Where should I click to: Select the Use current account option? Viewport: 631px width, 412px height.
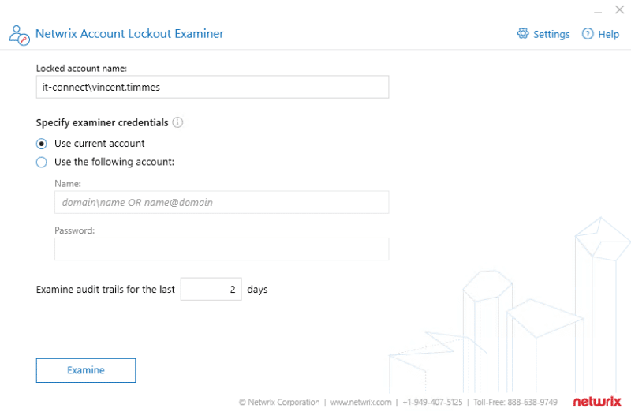(42, 144)
